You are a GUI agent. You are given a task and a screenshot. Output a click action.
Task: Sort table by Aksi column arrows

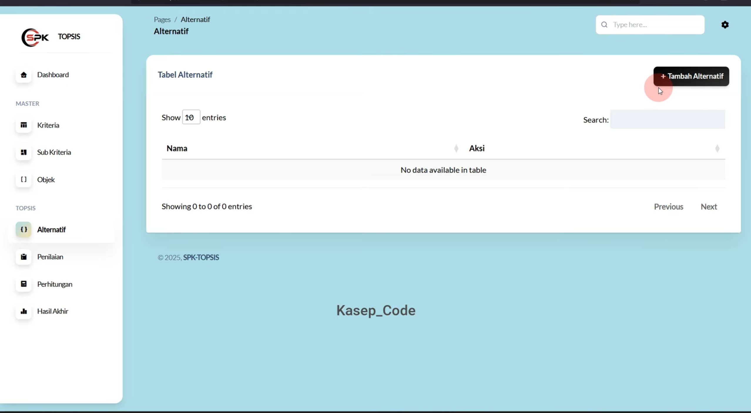pyautogui.click(x=717, y=149)
